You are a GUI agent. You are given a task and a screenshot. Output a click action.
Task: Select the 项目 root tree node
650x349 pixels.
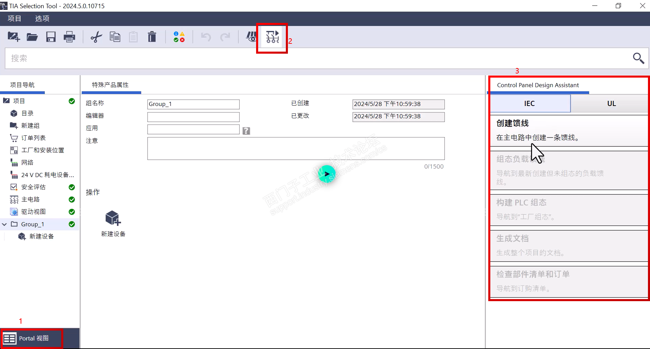point(19,101)
